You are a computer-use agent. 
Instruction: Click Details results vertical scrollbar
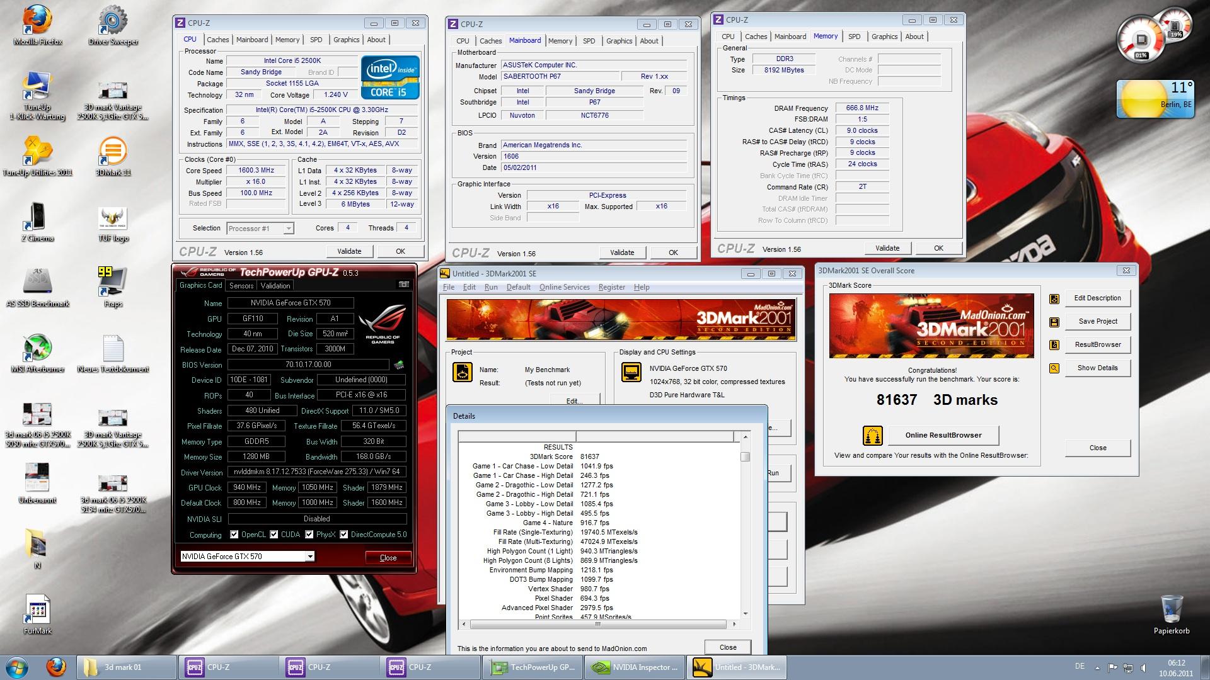(746, 524)
